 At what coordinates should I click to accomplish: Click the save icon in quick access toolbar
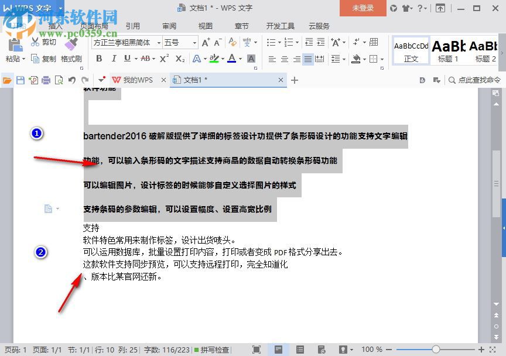(21, 80)
